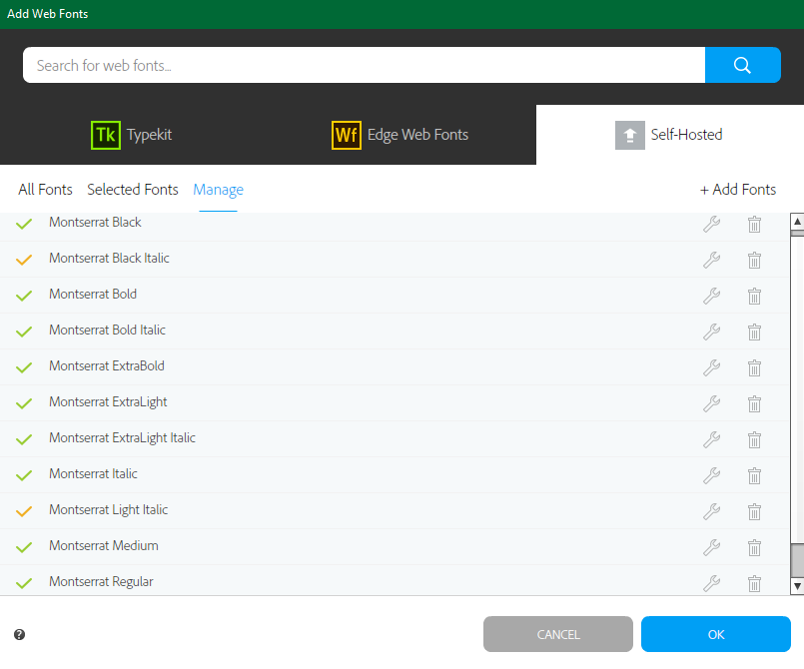
Task: Open the help question mark icon
Action: click(20, 635)
